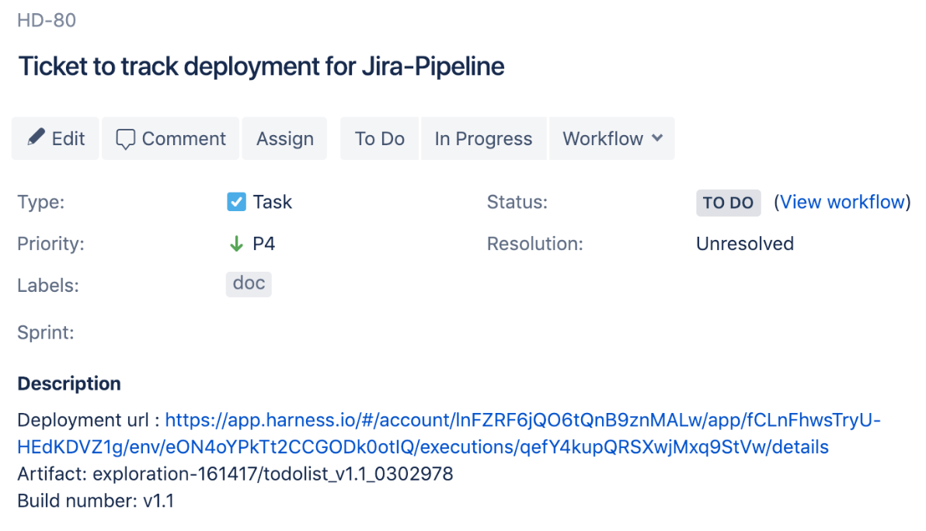Click the Unresolved resolution value

[x=745, y=244]
